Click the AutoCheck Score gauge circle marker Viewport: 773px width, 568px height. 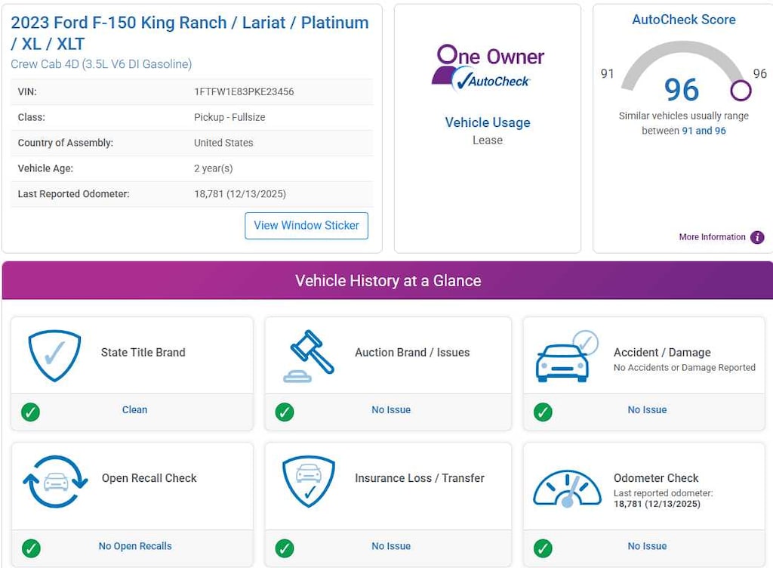pos(741,91)
